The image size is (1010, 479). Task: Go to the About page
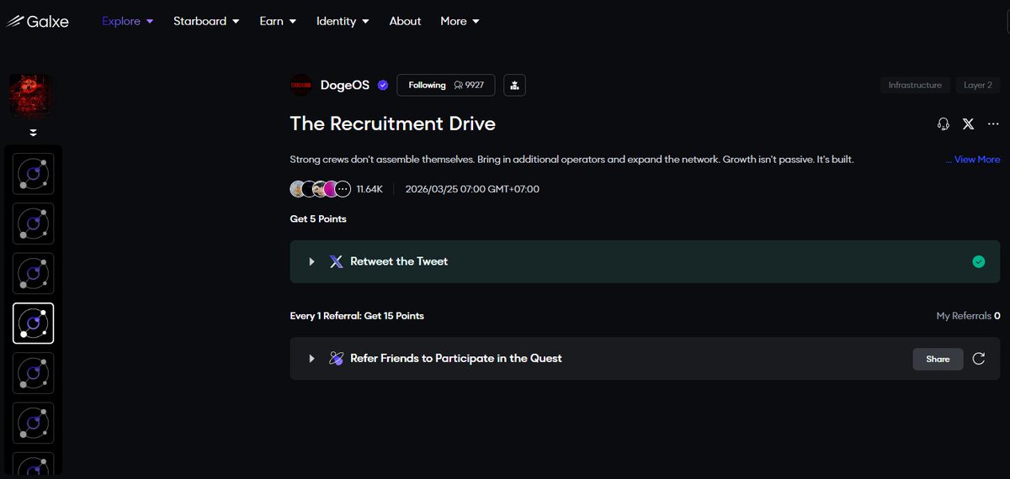[405, 21]
